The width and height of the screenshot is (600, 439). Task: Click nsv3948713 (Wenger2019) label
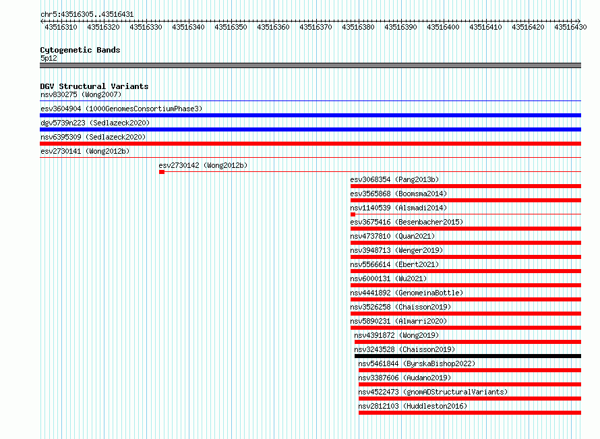click(396, 250)
